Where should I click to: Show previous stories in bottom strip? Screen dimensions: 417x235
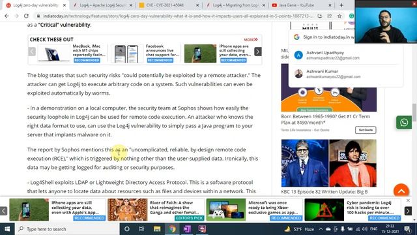coord(3,211)
